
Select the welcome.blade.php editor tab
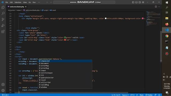[17, 7]
